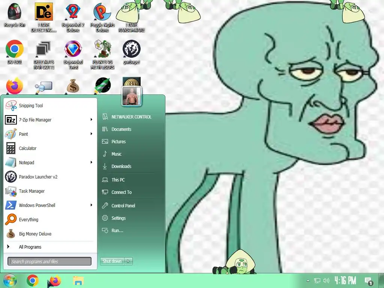Expand the Paint jump list arrow
This screenshot has width=384, height=288.
tap(91, 134)
